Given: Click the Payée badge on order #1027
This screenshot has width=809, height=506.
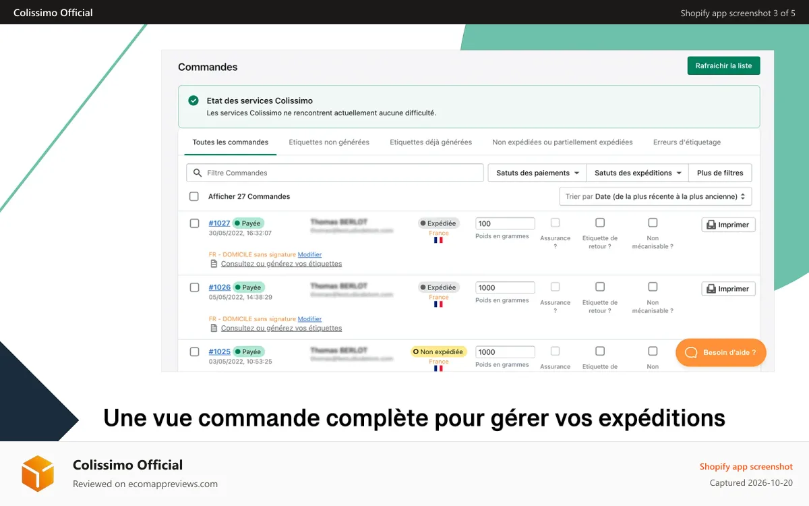Looking at the screenshot, I should click(x=249, y=223).
